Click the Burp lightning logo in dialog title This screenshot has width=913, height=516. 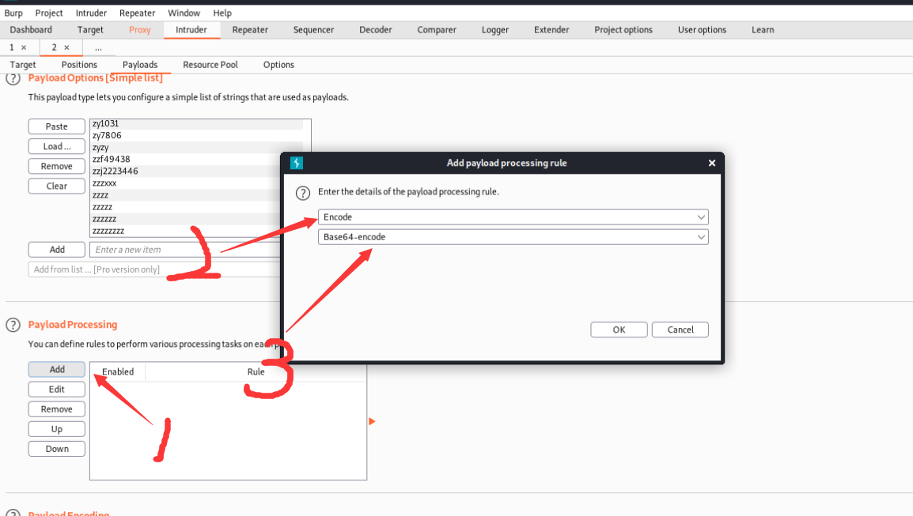(297, 163)
